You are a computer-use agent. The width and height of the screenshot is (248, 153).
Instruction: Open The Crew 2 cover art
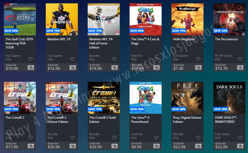(x=20, y=98)
